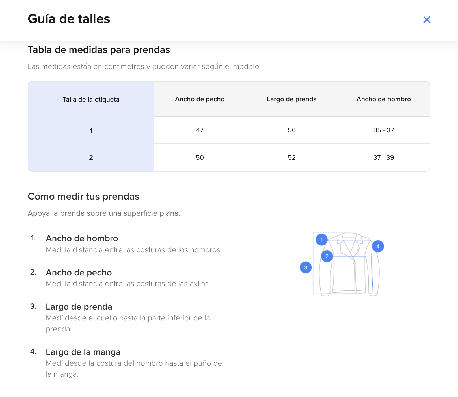The image size is (458, 397).
Task: Select the 'Talla de la etiqueta' header
Action: (91, 100)
